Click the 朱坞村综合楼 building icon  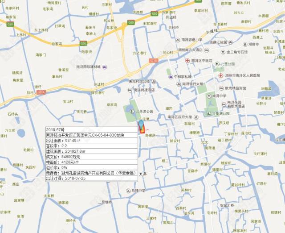pos(154,82)
